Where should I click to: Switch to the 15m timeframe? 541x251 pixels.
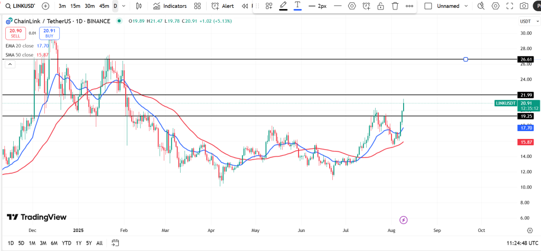75,6
